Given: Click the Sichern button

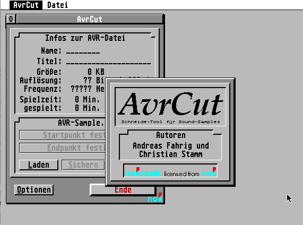Looking at the screenshot, I should coord(83,165).
